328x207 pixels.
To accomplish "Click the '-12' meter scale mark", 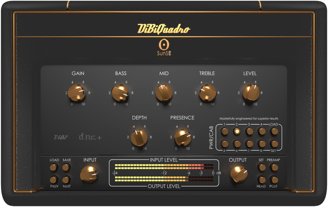I will pos(164,173).
